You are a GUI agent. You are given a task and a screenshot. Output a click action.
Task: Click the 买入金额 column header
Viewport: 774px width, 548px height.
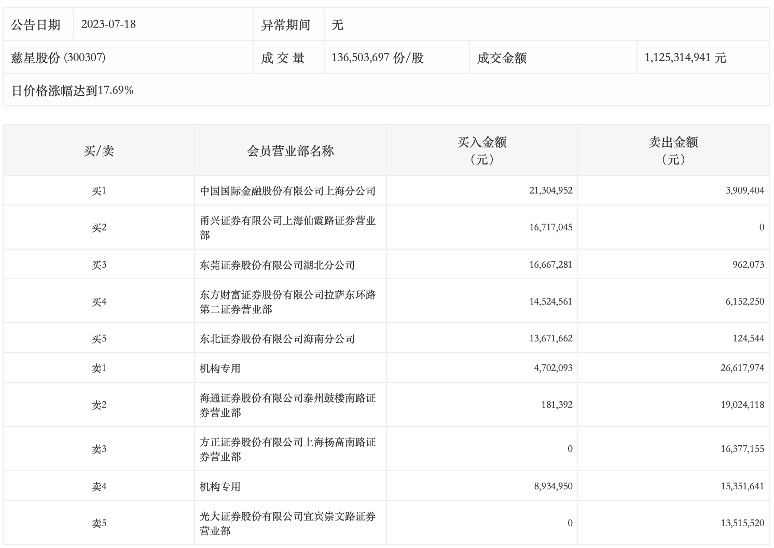(x=481, y=150)
